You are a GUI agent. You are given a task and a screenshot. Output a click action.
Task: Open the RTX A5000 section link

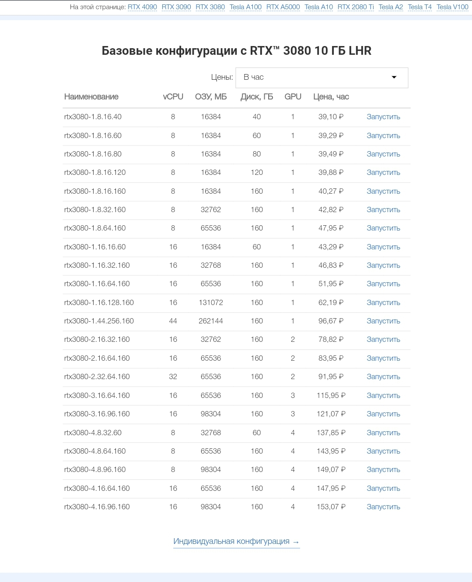pyautogui.click(x=283, y=7)
